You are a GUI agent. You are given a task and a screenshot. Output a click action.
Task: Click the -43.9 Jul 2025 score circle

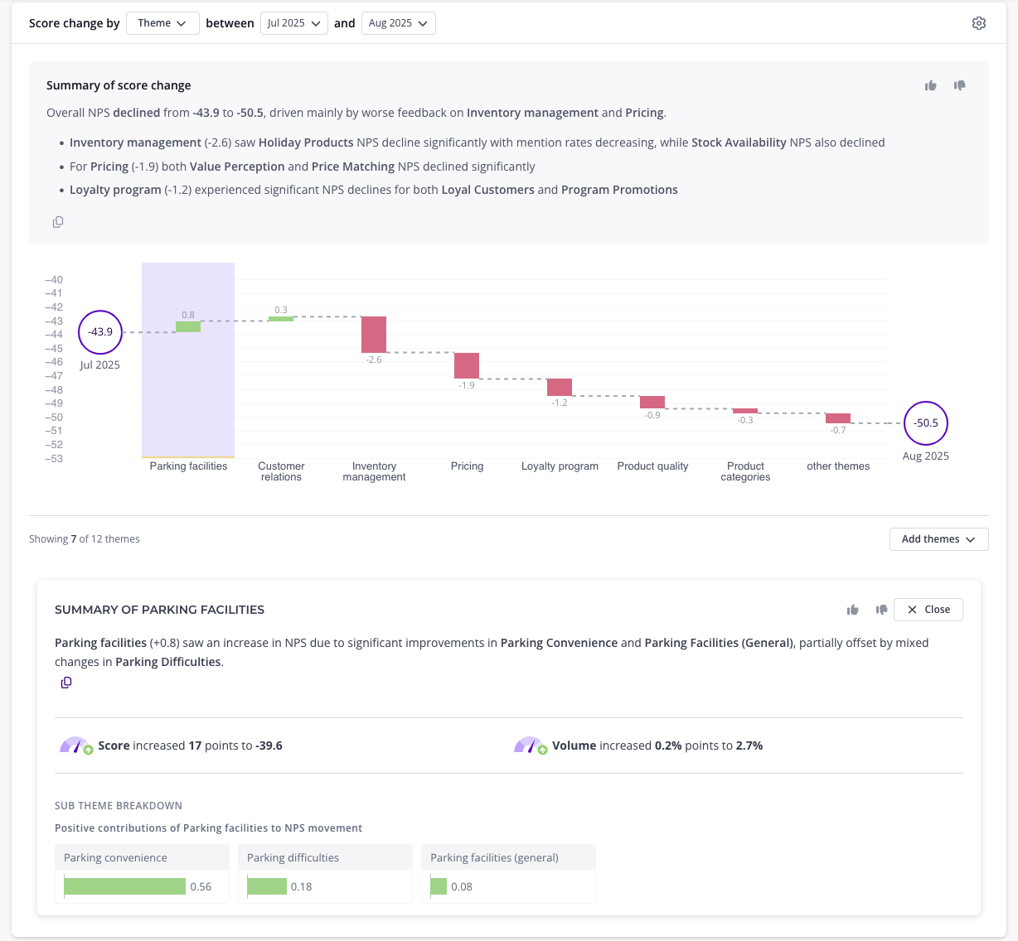click(100, 332)
